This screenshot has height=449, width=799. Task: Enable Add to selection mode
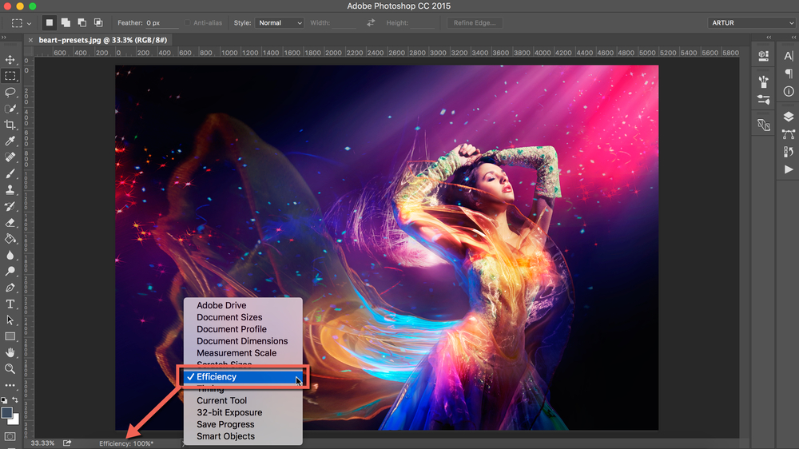(66, 23)
